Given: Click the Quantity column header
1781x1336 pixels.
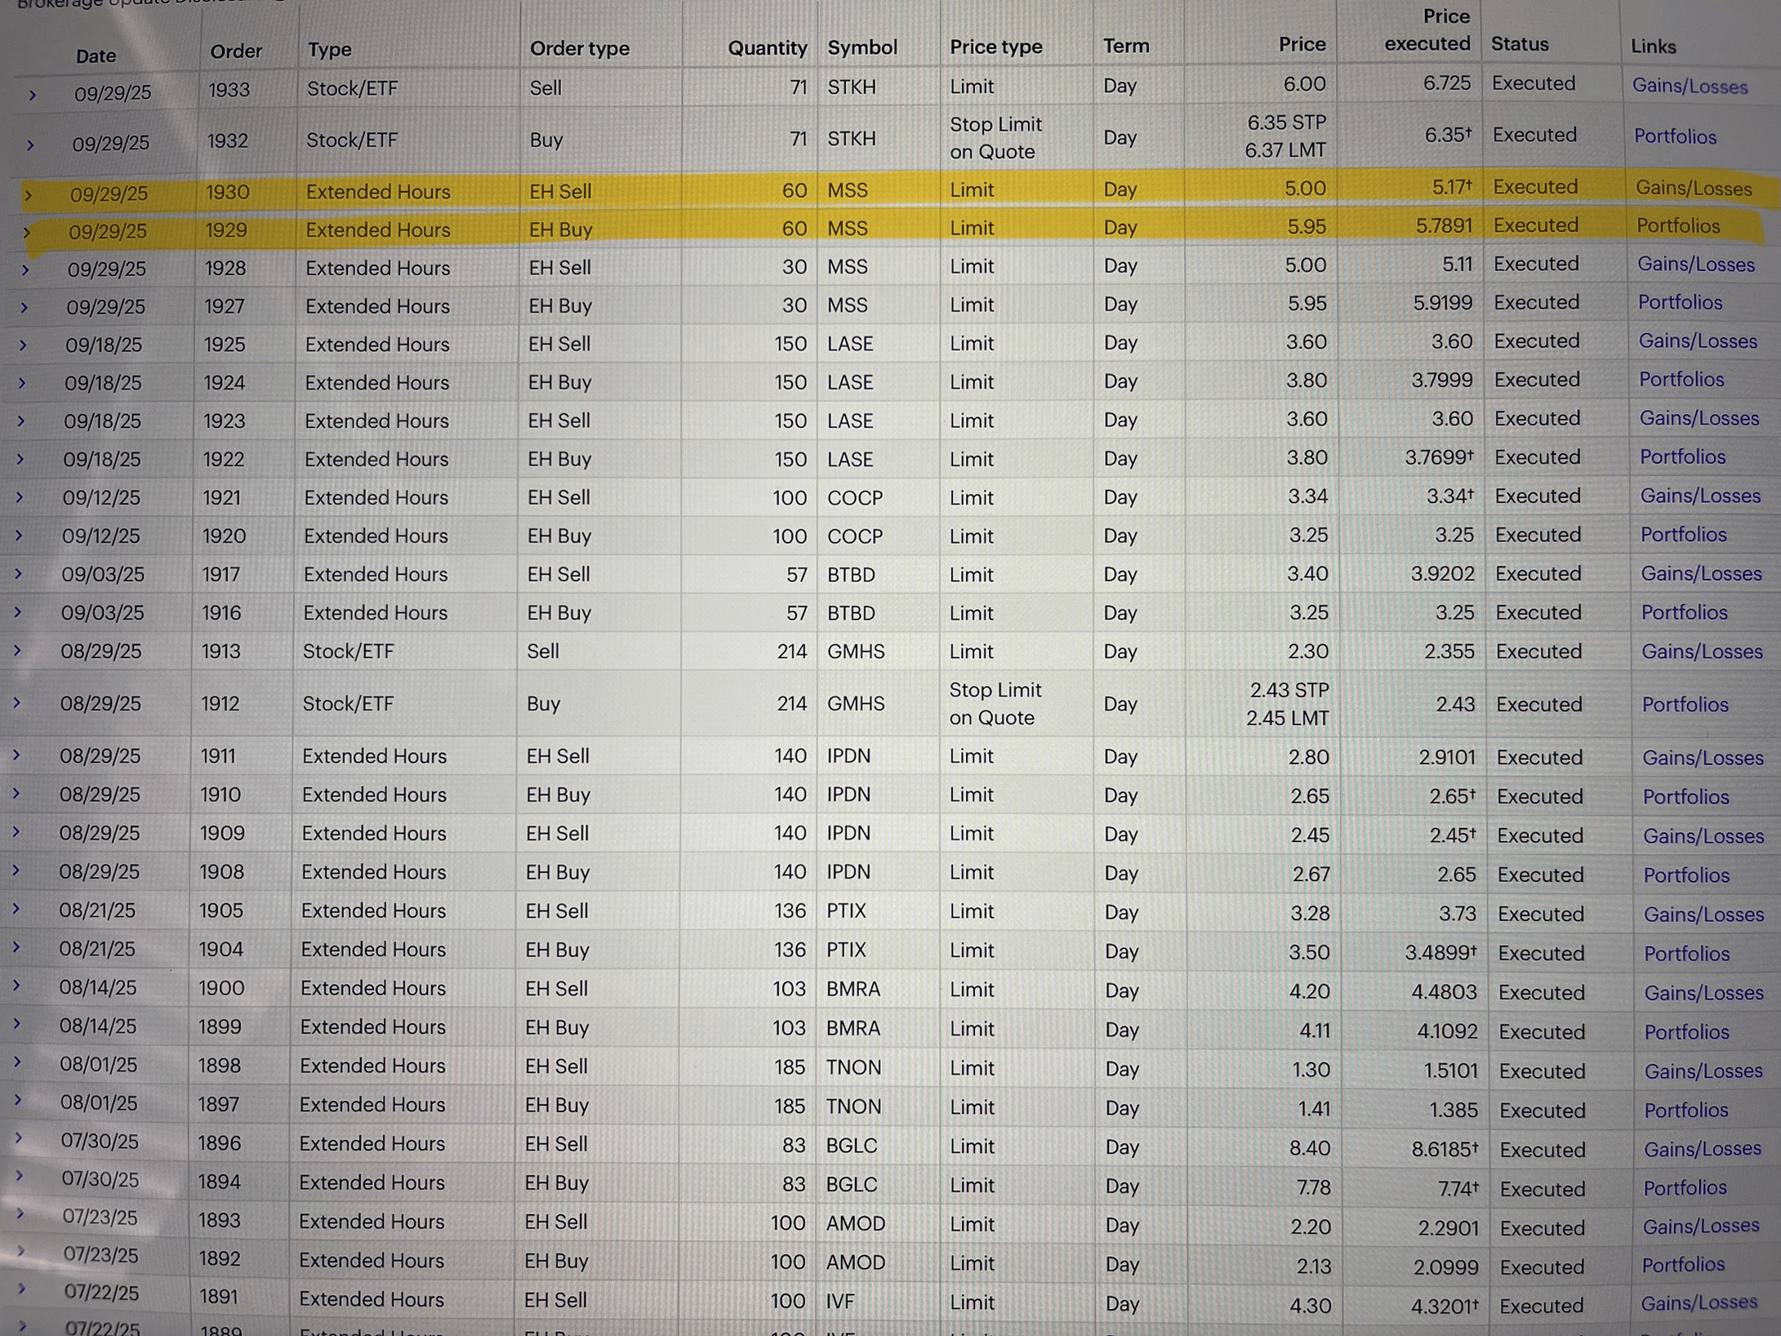Looking at the screenshot, I should pos(767,48).
